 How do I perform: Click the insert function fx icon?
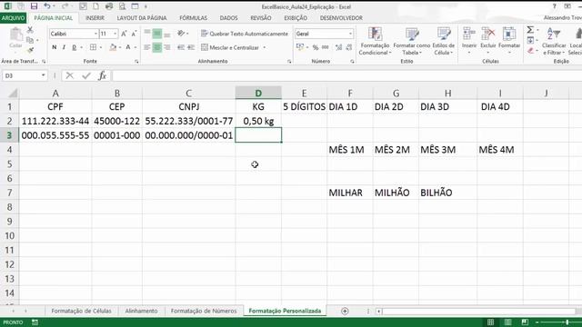pos(103,75)
